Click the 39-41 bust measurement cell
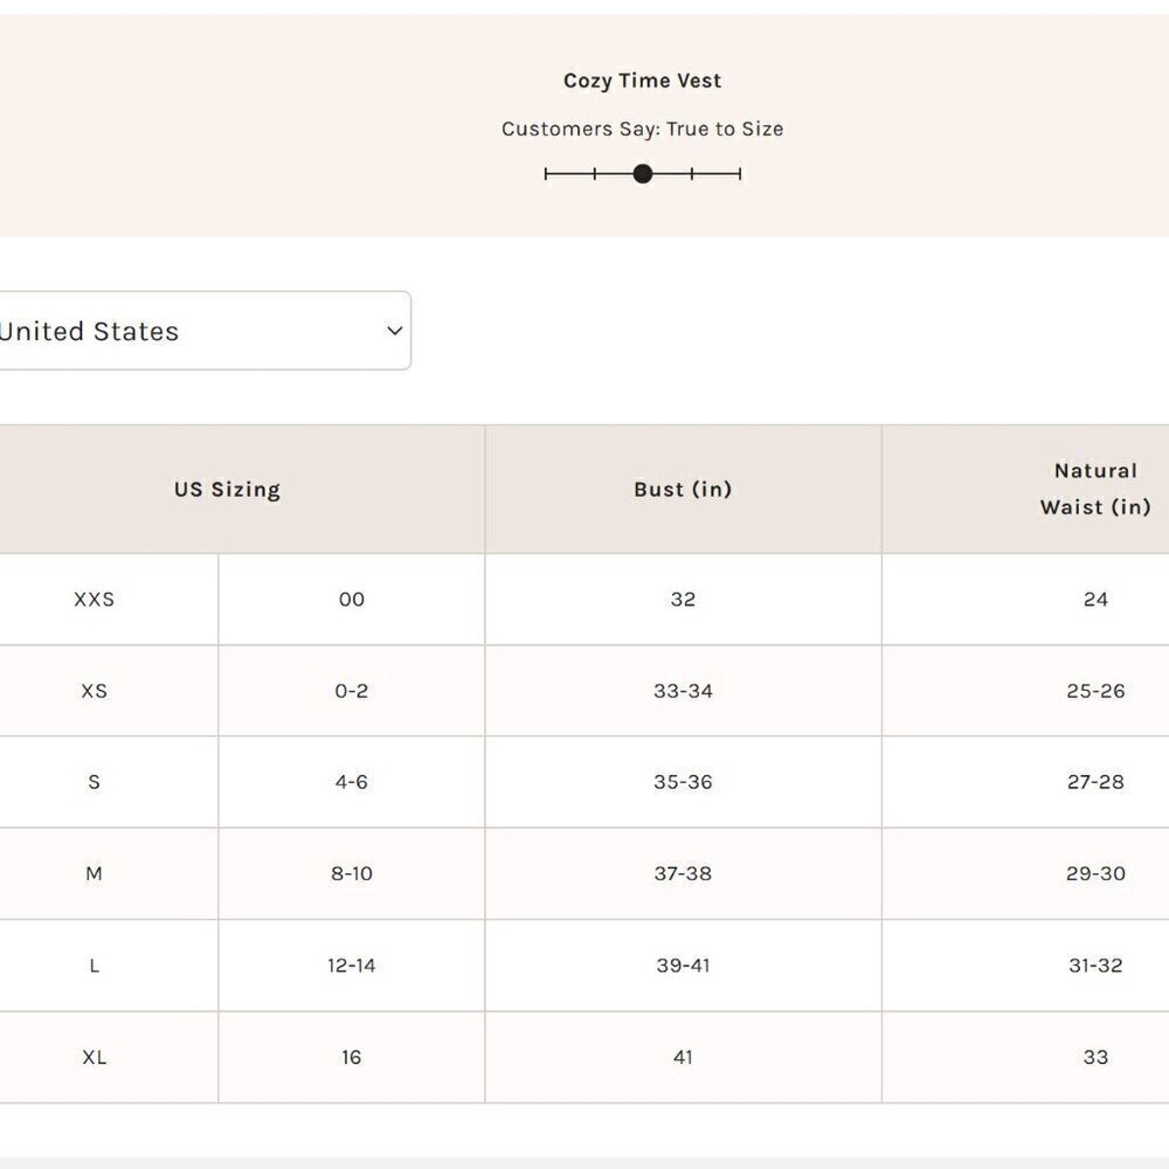Screen dimensions: 1169x1169 coord(682,965)
